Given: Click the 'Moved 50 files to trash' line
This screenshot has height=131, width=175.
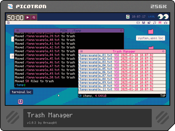Looking at the screenshot, I should click(34, 81).
